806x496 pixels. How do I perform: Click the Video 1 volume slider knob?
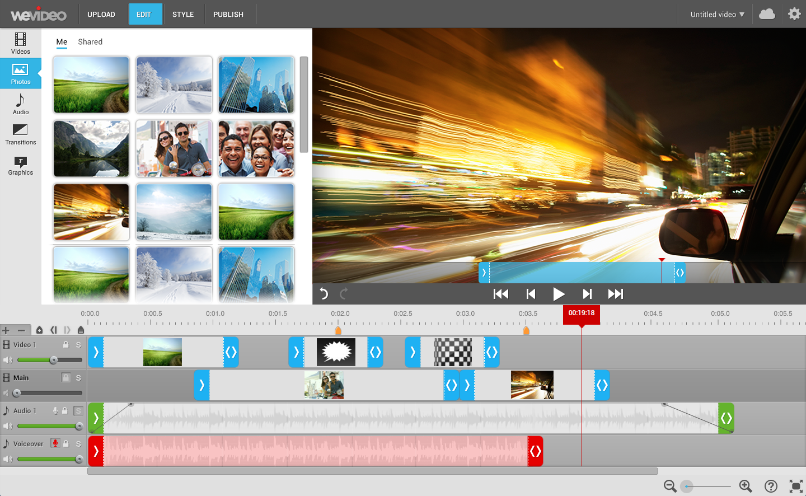54,360
